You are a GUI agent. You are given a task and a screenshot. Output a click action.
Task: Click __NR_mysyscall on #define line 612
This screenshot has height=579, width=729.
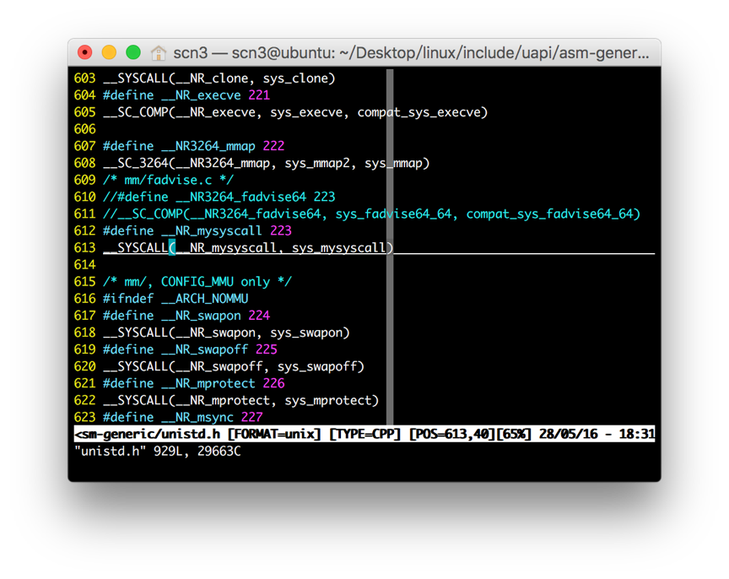pos(212,231)
